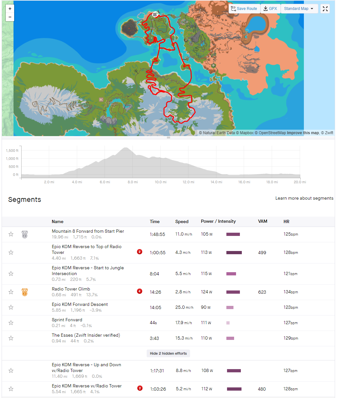The width and height of the screenshot is (337, 398).
Task: Zoom out on the map
Action: tap(10, 17)
